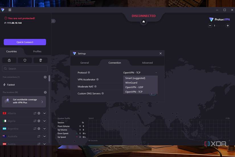Click the Quick Connect button
This screenshot has height=157, width=235.
tap(25, 42)
